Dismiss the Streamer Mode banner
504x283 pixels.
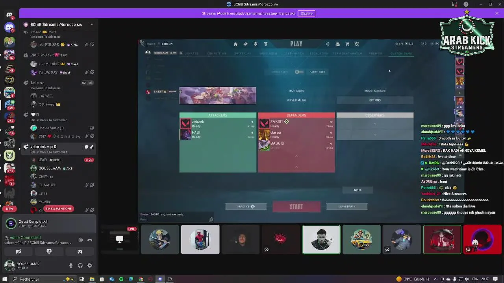tap(497, 13)
